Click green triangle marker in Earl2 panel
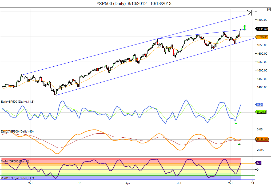This screenshot has height=192, width=271. click(239, 144)
